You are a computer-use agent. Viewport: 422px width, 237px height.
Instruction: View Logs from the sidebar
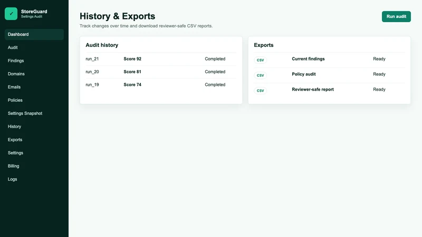tap(34, 179)
